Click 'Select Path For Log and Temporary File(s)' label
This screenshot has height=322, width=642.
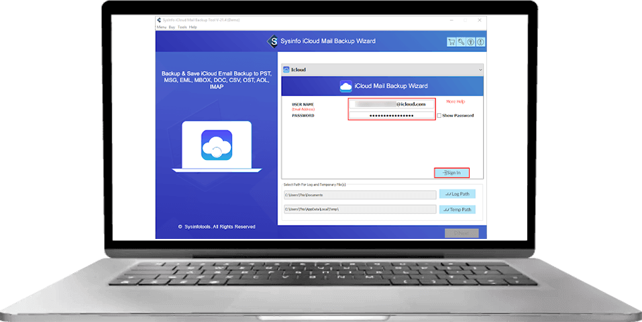tap(315, 185)
